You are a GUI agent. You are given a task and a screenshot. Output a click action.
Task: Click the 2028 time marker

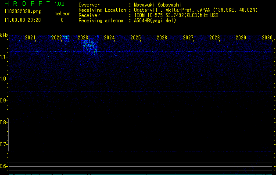tap(215, 38)
